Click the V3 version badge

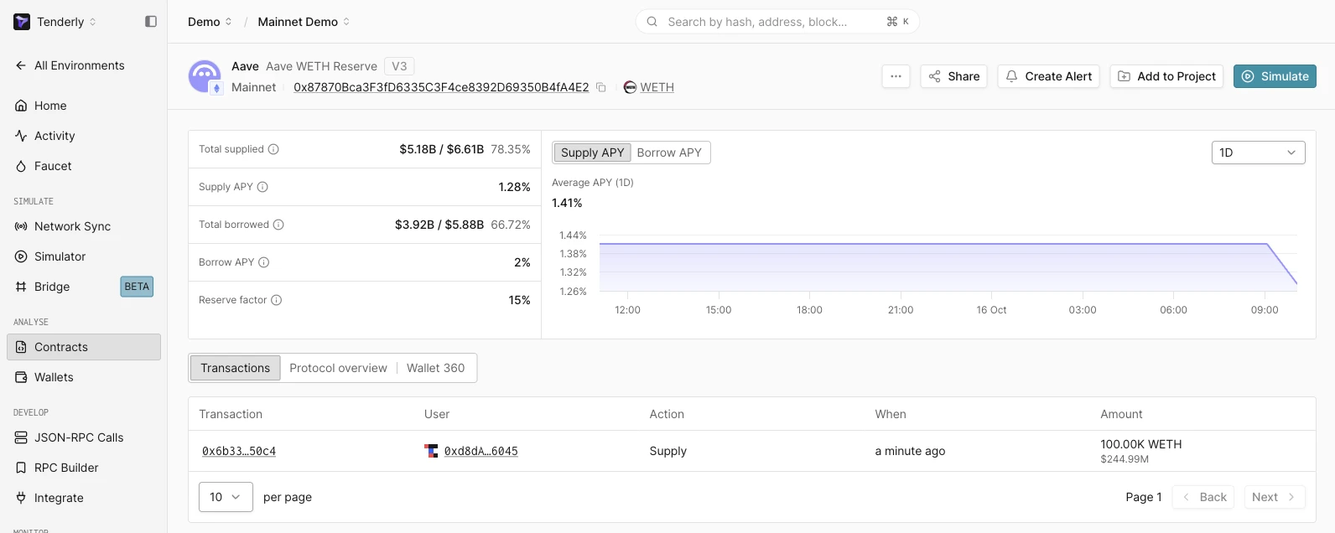[399, 66]
